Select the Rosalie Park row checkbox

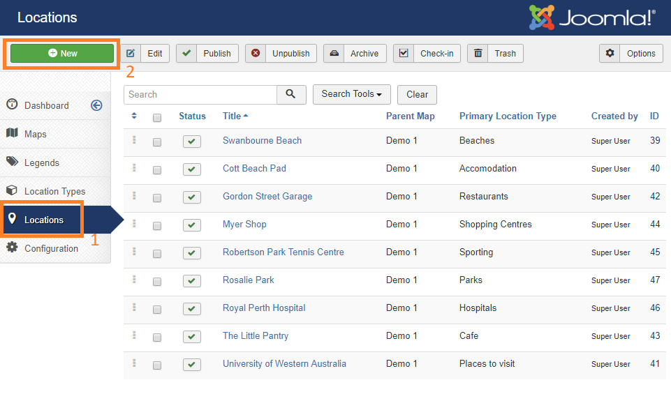[x=157, y=282]
